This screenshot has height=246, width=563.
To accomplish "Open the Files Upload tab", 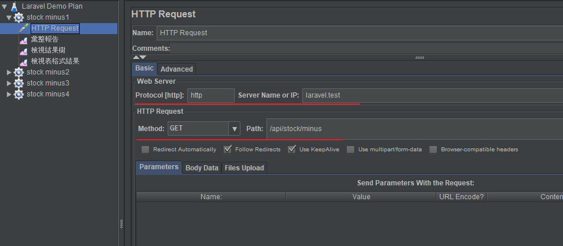I will pos(244,168).
